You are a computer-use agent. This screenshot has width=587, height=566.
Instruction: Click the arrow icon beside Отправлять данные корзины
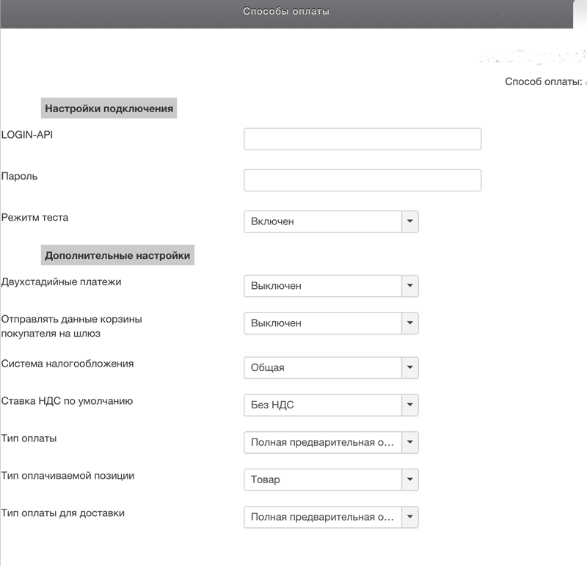point(409,323)
